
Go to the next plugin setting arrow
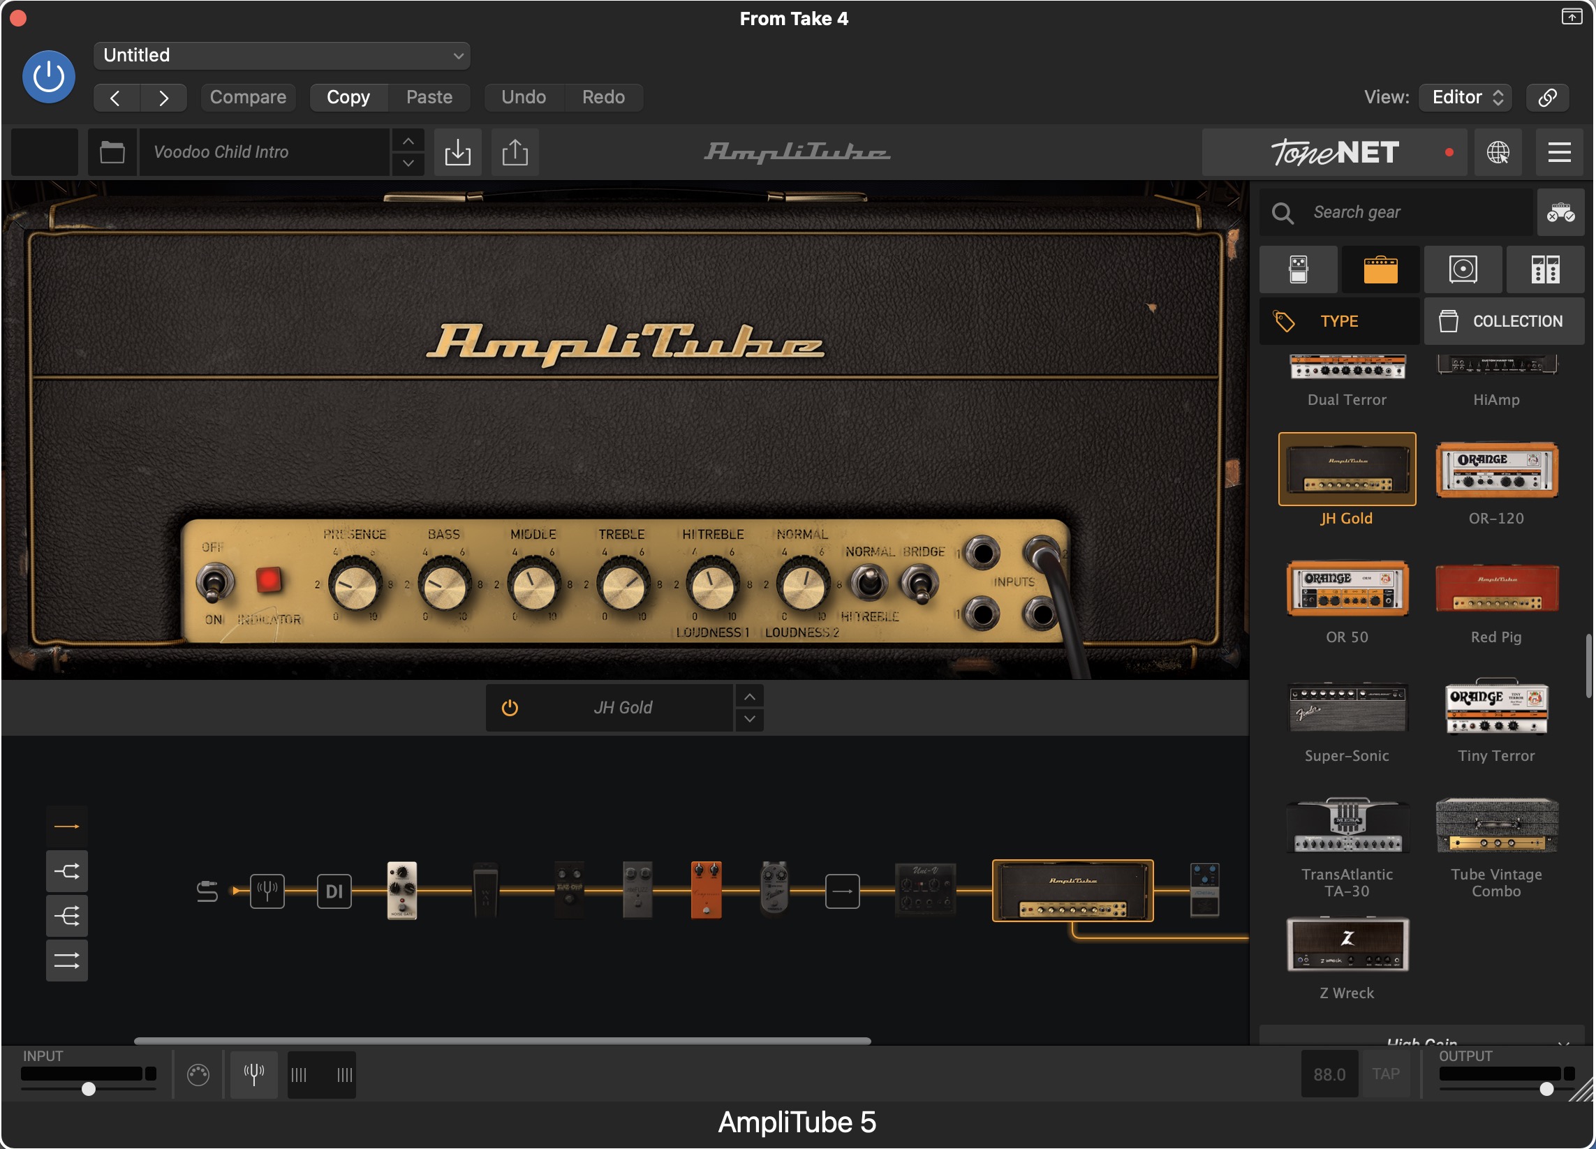pos(163,97)
